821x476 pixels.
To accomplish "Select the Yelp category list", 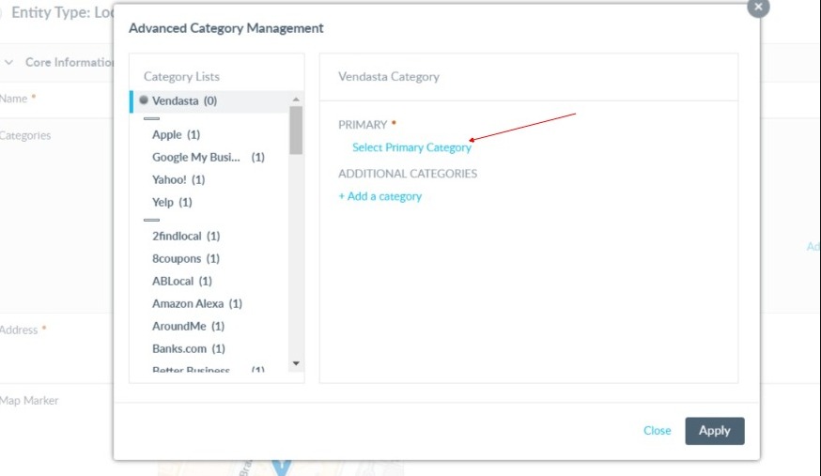I will click(x=172, y=203).
